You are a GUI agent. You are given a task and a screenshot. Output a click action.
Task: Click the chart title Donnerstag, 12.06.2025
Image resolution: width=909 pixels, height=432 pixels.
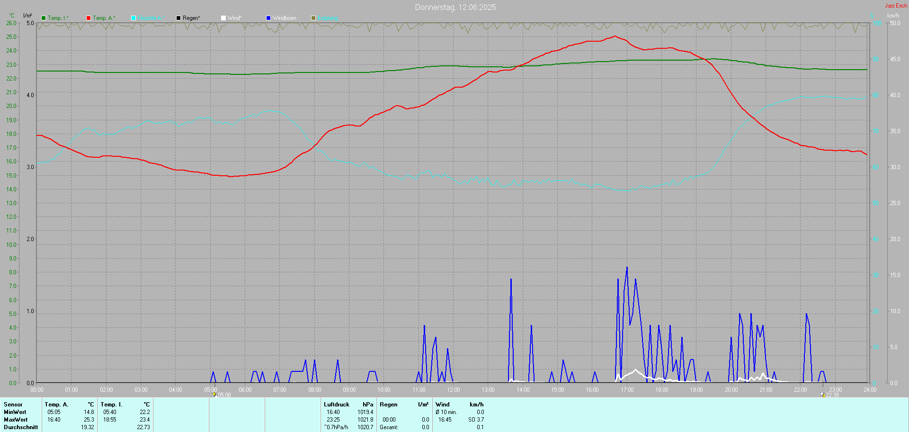click(455, 7)
